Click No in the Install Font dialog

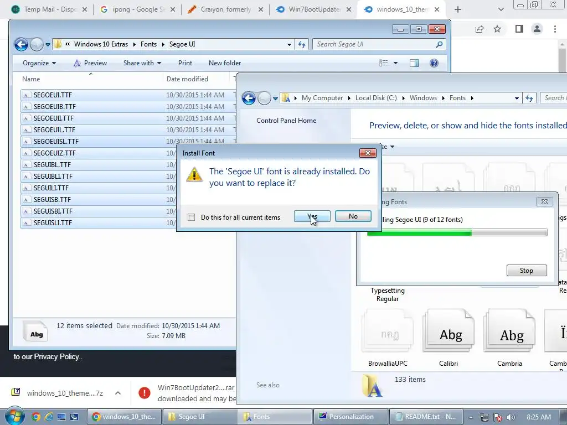pyautogui.click(x=353, y=216)
